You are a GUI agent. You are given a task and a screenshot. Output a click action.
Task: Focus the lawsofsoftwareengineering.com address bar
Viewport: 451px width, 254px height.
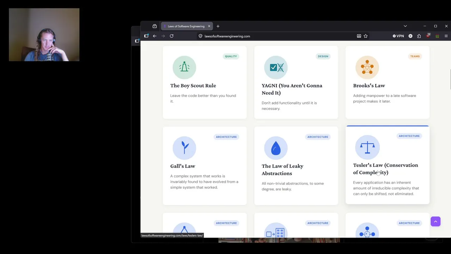(x=278, y=36)
